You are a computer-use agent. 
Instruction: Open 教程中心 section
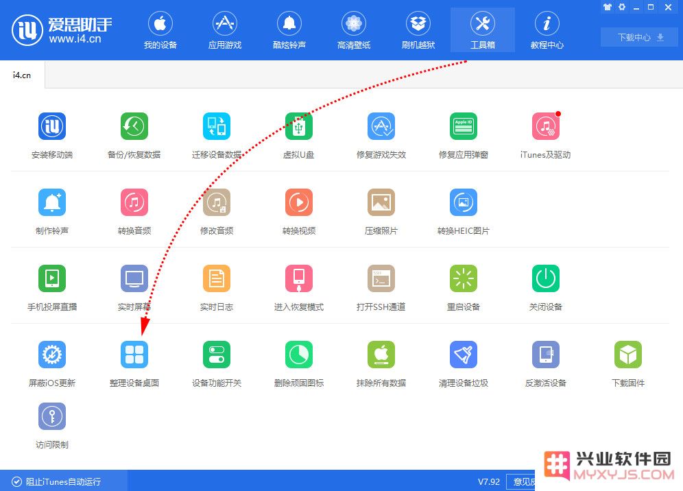click(547, 30)
